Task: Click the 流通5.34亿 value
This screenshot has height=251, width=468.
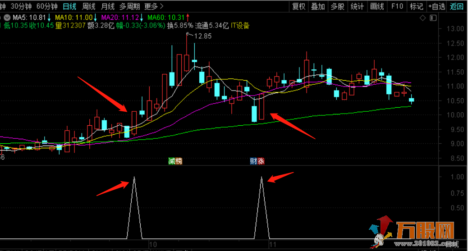Action: coord(212,26)
